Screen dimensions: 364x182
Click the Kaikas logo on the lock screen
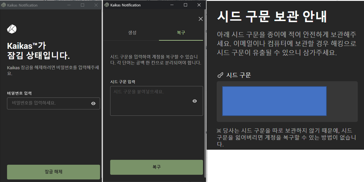point(12,29)
